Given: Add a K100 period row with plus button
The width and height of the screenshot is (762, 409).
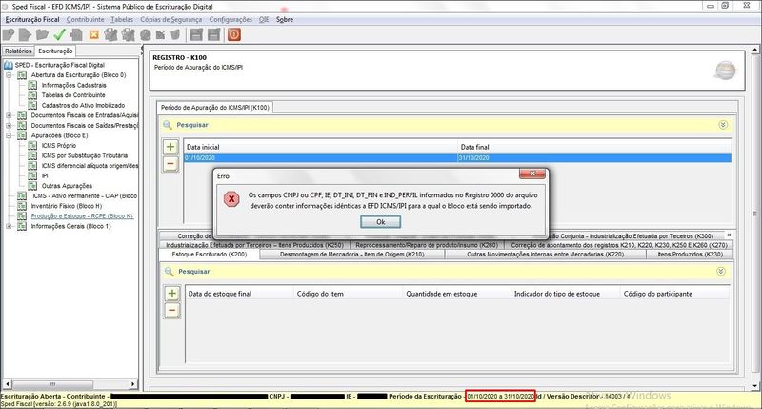Looking at the screenshot, I should tap(170, 147).
